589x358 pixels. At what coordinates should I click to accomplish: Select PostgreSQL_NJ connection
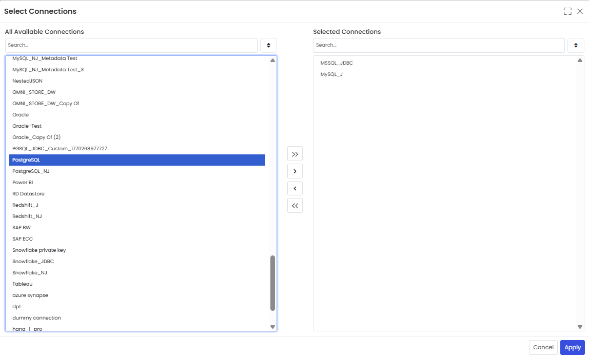tap(137, 171)
